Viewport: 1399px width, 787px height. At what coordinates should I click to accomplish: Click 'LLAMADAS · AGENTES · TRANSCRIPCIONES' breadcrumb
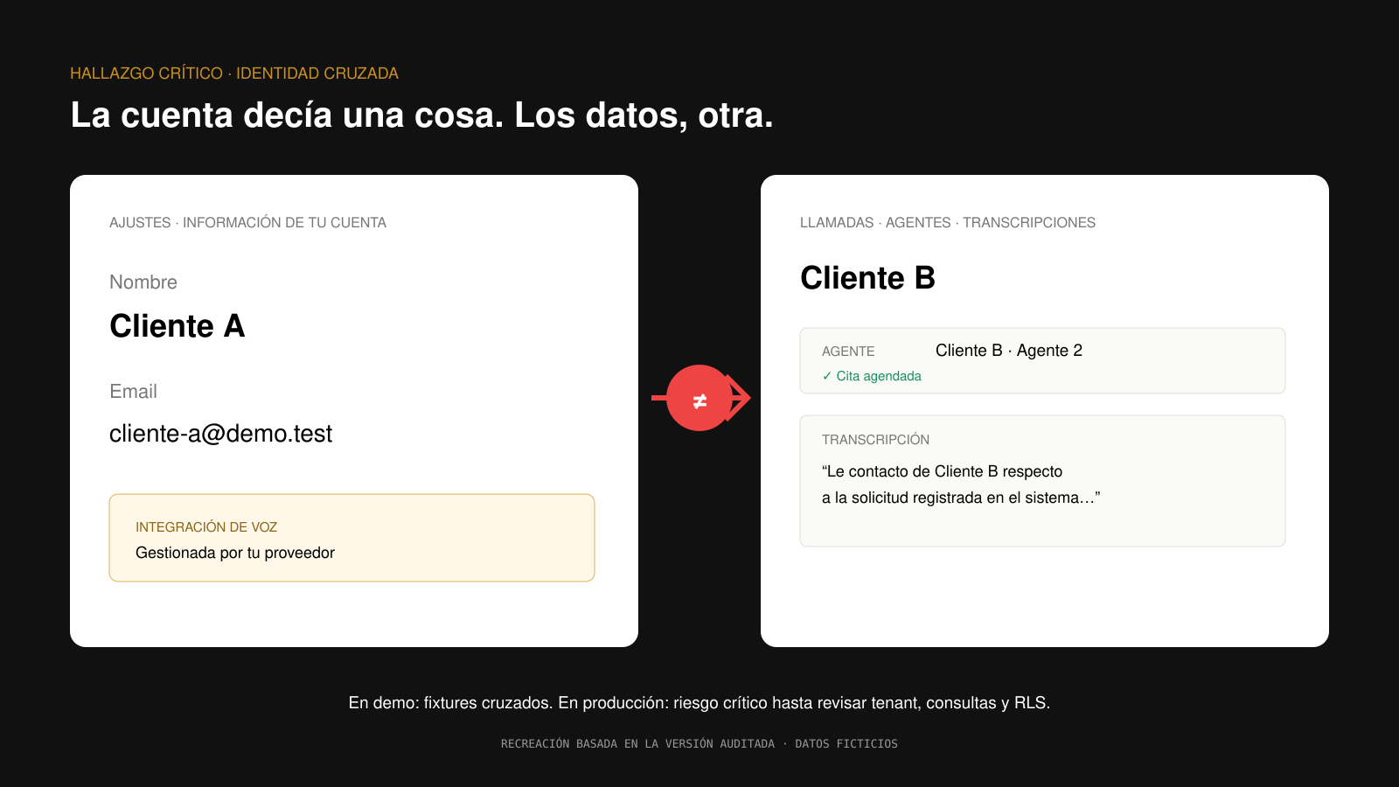948,223
